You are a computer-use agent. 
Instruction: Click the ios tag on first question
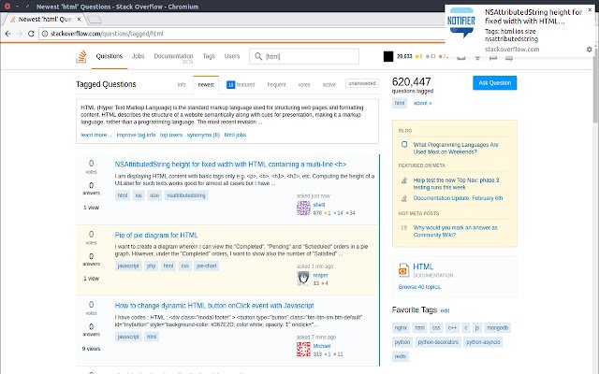[x=139, y=195]
